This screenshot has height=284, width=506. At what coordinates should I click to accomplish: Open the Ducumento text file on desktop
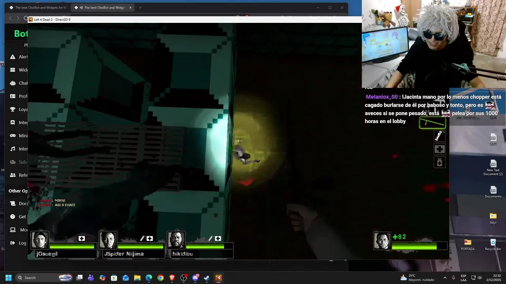pos(493,192)
